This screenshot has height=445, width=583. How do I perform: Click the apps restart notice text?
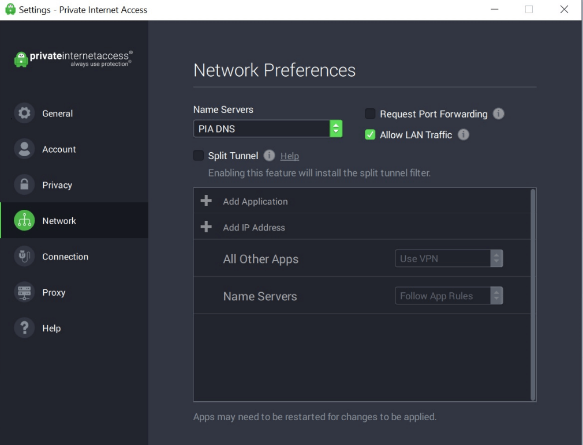315,417
